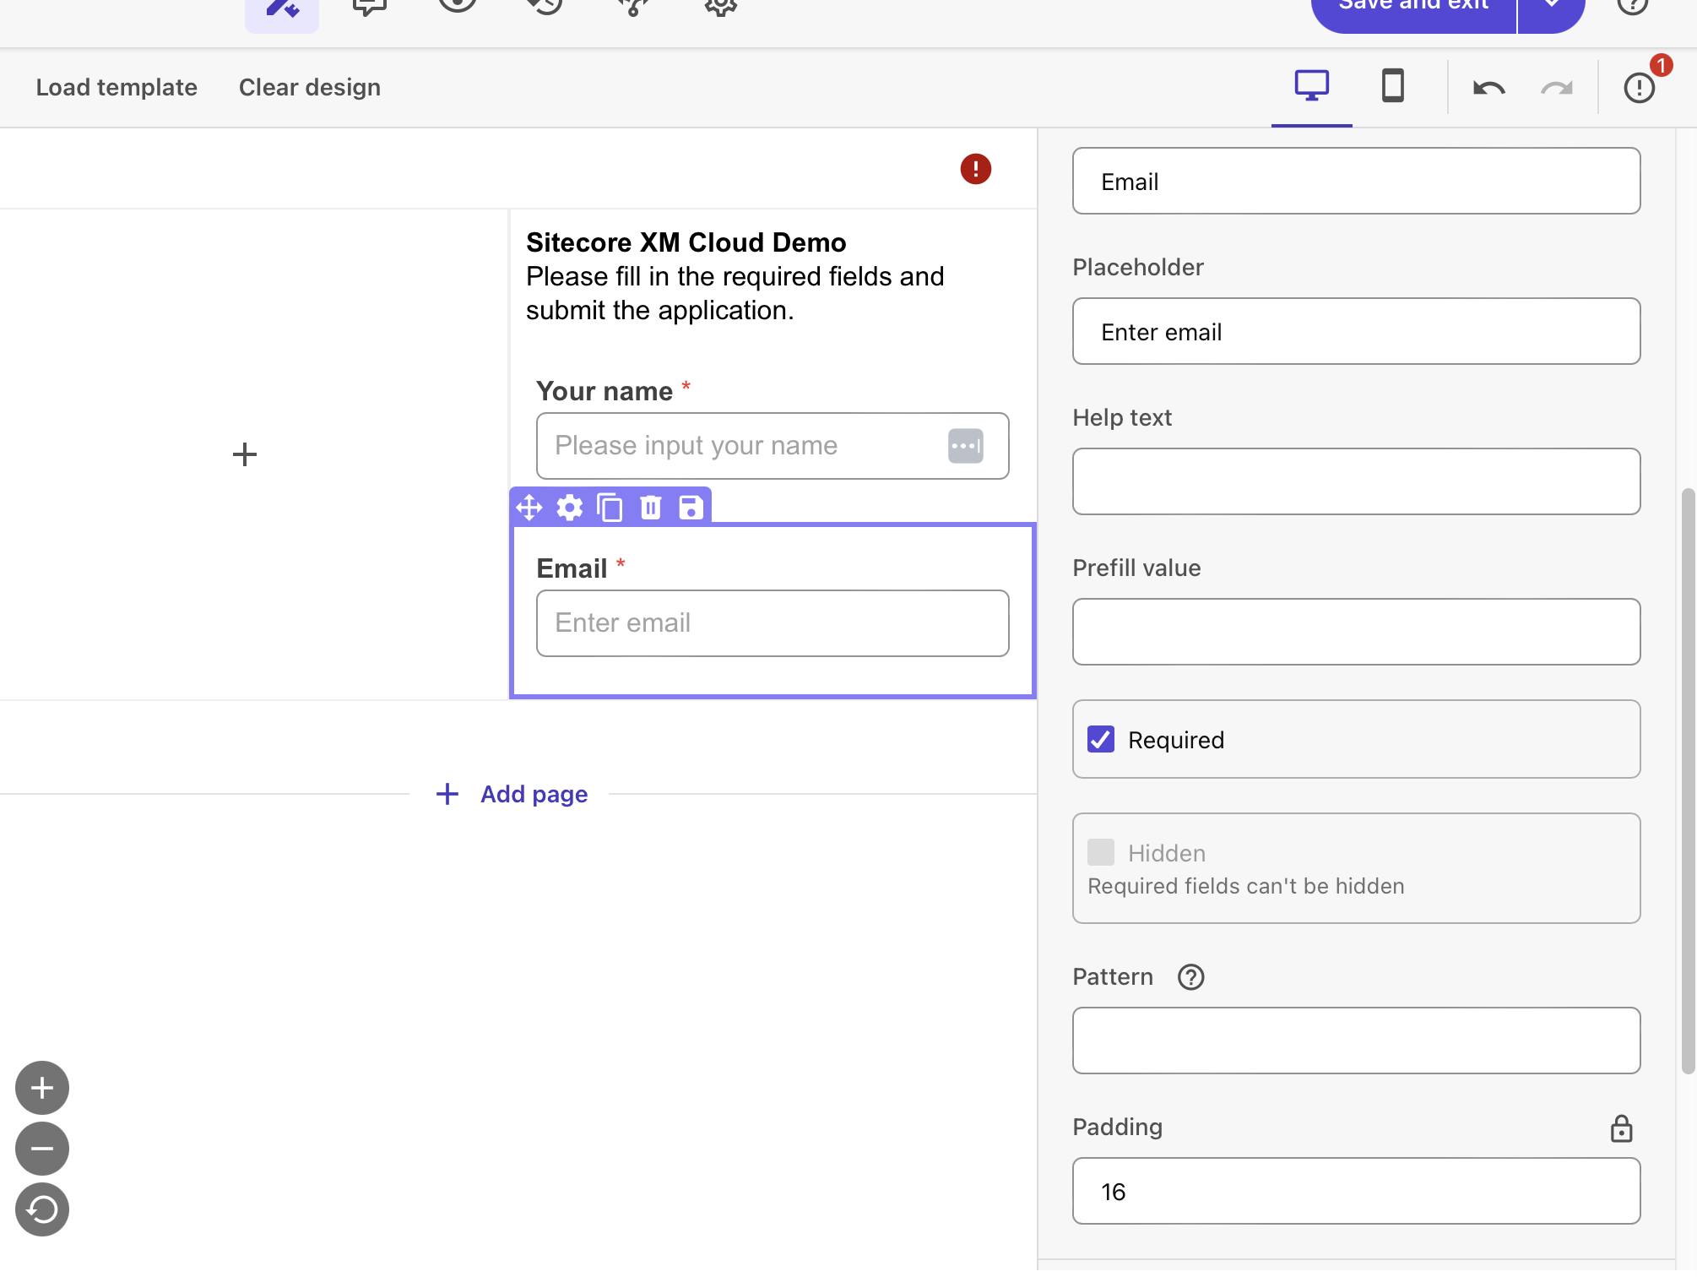Toggle the Padding lock icon
Image resolution: width=1697 pixels, height=1277 pixels.
(x=1621, y=1128)
